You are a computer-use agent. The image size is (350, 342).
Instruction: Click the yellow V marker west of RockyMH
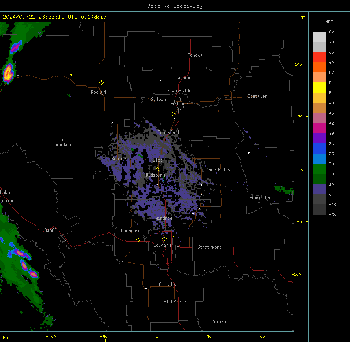(71, 75)
